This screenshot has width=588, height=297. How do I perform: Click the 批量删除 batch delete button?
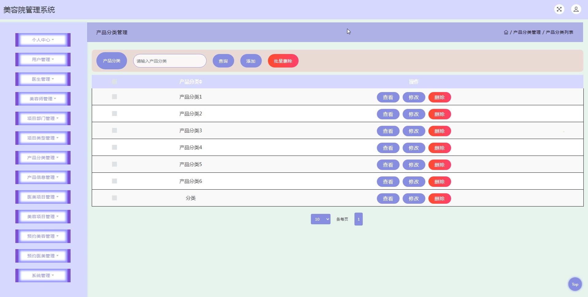(283, 61)
